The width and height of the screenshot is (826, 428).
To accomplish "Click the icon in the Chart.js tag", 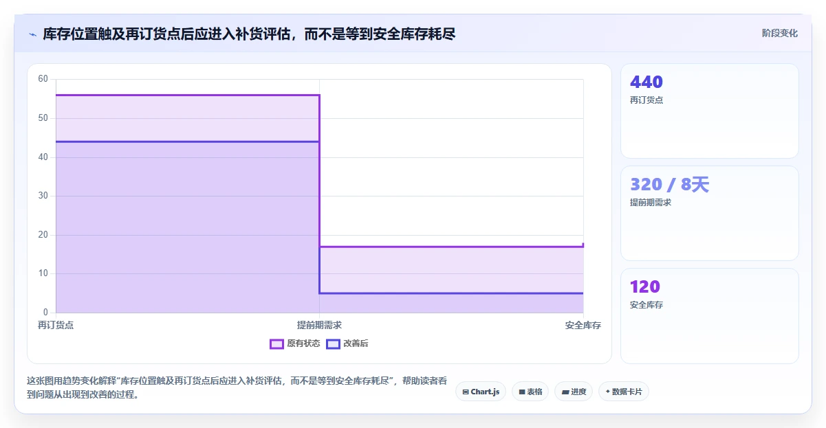I will (466, 392).
